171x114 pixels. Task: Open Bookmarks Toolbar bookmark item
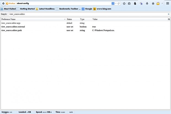pos(68,9)
